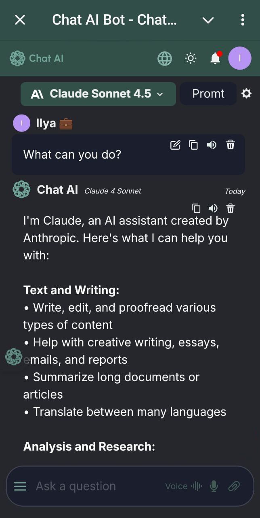Image resolution: width=260 pixels, height=518 pixels.
Task: Delete the assistant response message
Action: [230, 208]
